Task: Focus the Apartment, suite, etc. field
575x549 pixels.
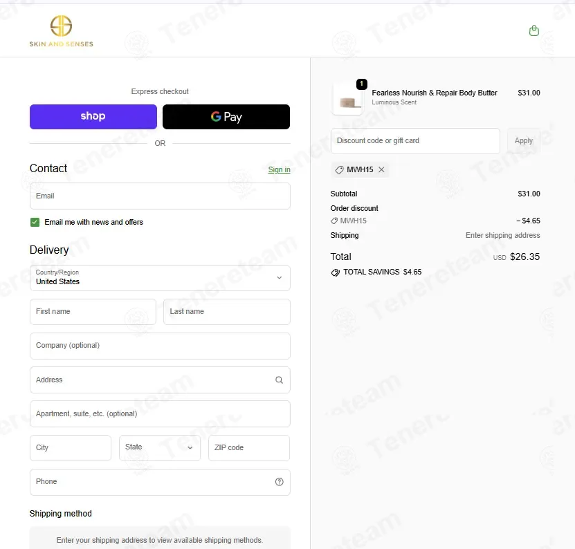Action: point(160,413)
